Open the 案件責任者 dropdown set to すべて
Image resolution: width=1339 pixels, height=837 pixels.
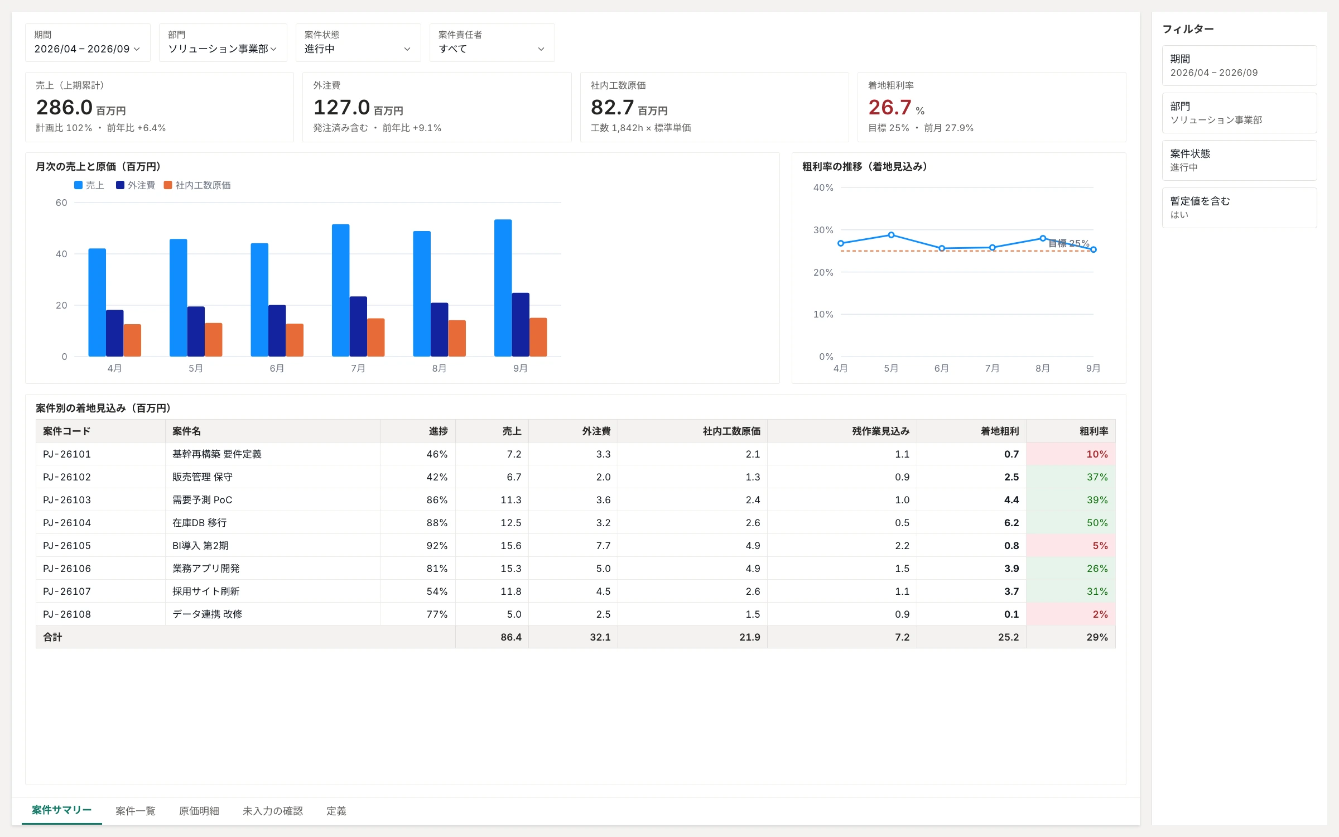(492, 42)
